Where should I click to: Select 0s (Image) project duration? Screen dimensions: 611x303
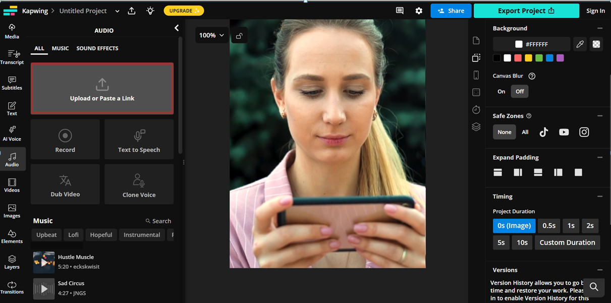tap(514, 226)
